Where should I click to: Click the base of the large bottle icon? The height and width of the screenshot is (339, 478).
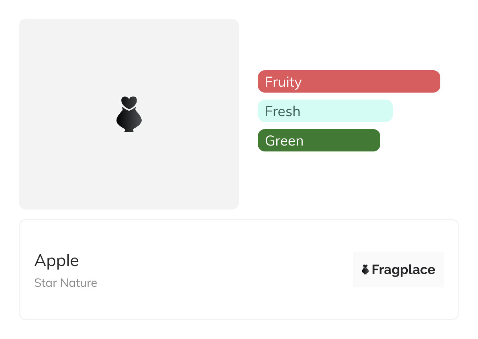click(x=129, y=129)
